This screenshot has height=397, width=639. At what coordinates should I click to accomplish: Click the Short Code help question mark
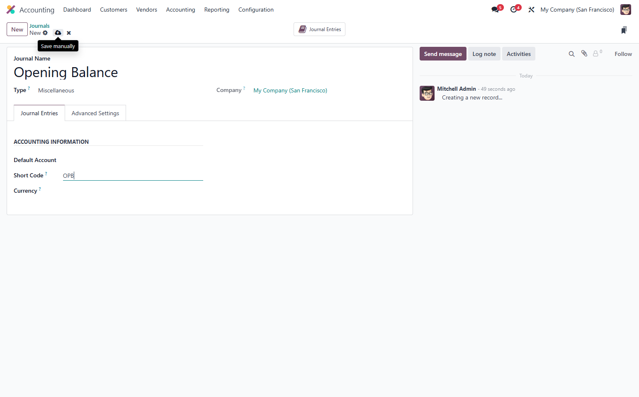point(46,174)
